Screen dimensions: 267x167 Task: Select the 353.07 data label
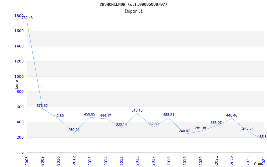pyautogui.click(x=216, y=123)
